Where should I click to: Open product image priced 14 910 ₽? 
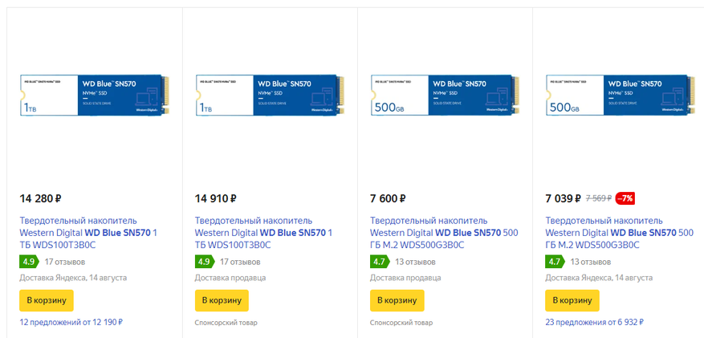coord(269,98)
